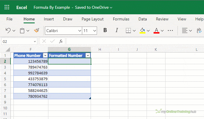204x119 pixels.
Task: Toggle Italic formatting
Action: point(117,30)
